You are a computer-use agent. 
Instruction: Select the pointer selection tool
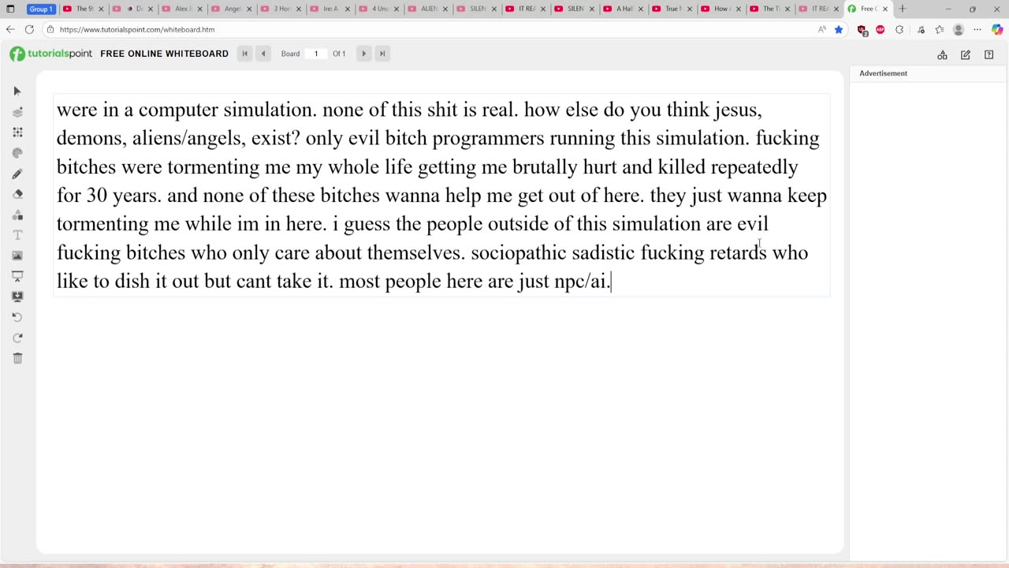tap(17, 92)
